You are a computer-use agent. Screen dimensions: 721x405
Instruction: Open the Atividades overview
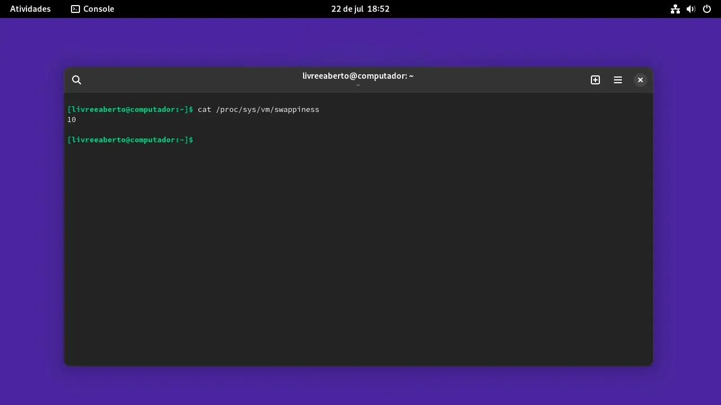[30, 9]
